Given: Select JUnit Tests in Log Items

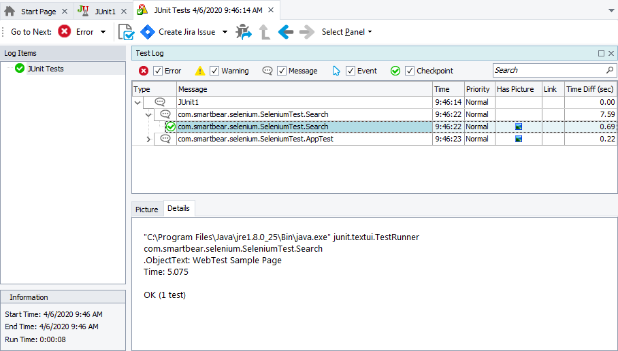Looking at the screenshot, I should (x=45, y=69).
